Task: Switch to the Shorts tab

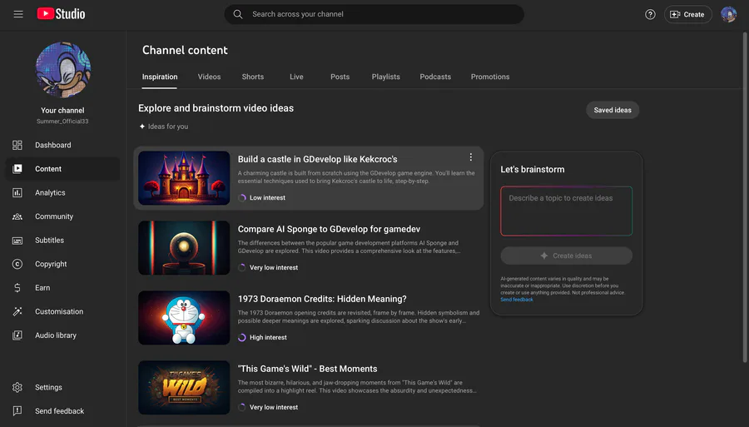Action: [253, 77]
